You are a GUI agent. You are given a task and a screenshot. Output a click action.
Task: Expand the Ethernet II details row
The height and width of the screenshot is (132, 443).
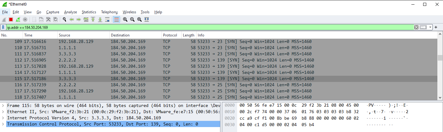click(3, 112)
